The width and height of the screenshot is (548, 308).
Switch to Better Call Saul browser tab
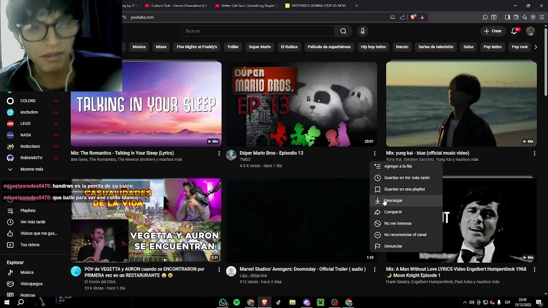(x=246, y=6)
